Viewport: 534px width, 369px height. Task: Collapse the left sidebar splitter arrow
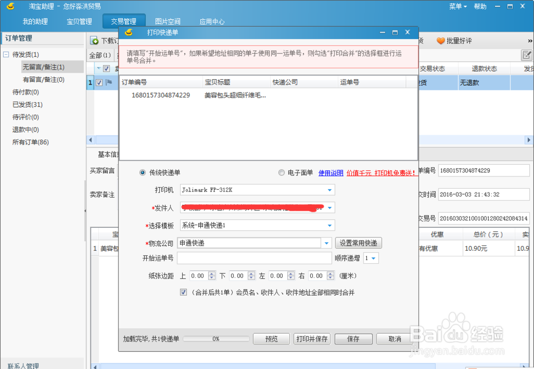(85, 211)
